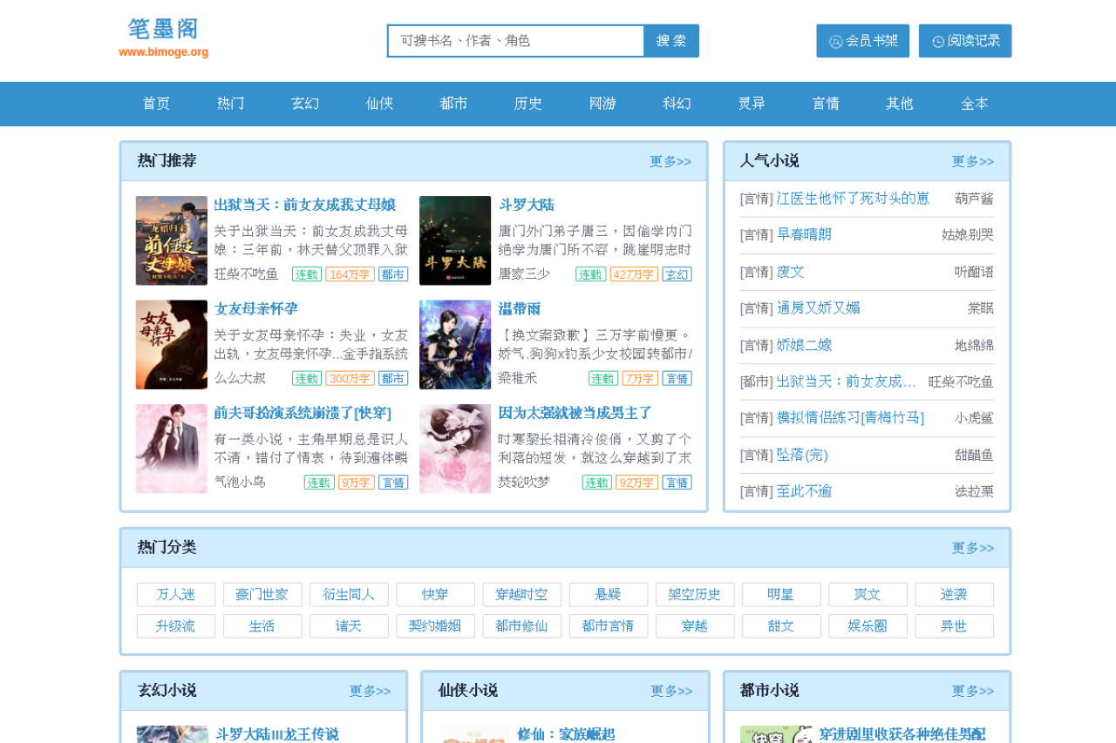The height and width of the screenshot is (743, 1116).
Task: Click the 女友母亲怀孕 cover image
Action: pos(172,345)
